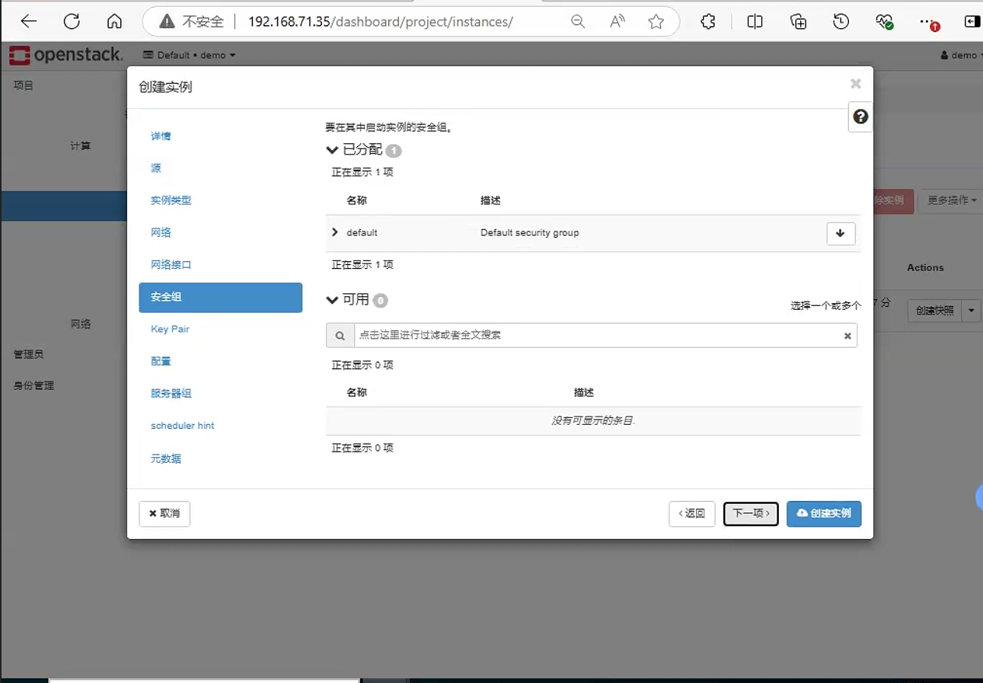Click the magnifier icon beside the filter field
Image resolution: width=983 pixels, height=683 pixels.
pos(340,336)
